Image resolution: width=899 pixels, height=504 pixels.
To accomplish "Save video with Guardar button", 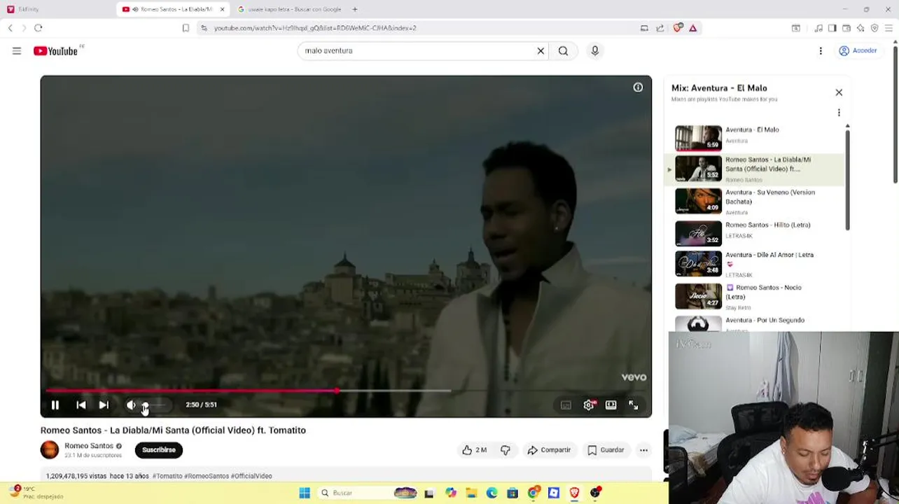I will 606,450.
